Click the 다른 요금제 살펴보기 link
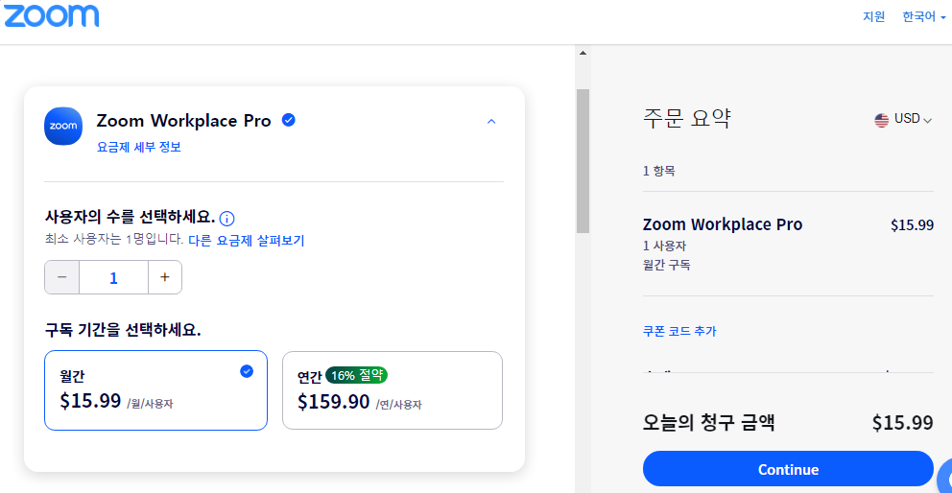Viewport: 952px width, 493px height. click(246, 240)
